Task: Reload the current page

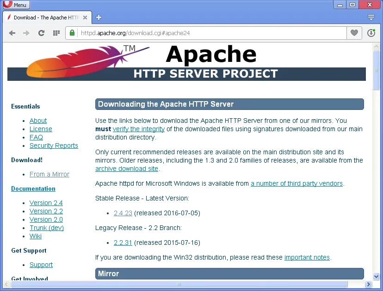Action: (x=42, y=33)
